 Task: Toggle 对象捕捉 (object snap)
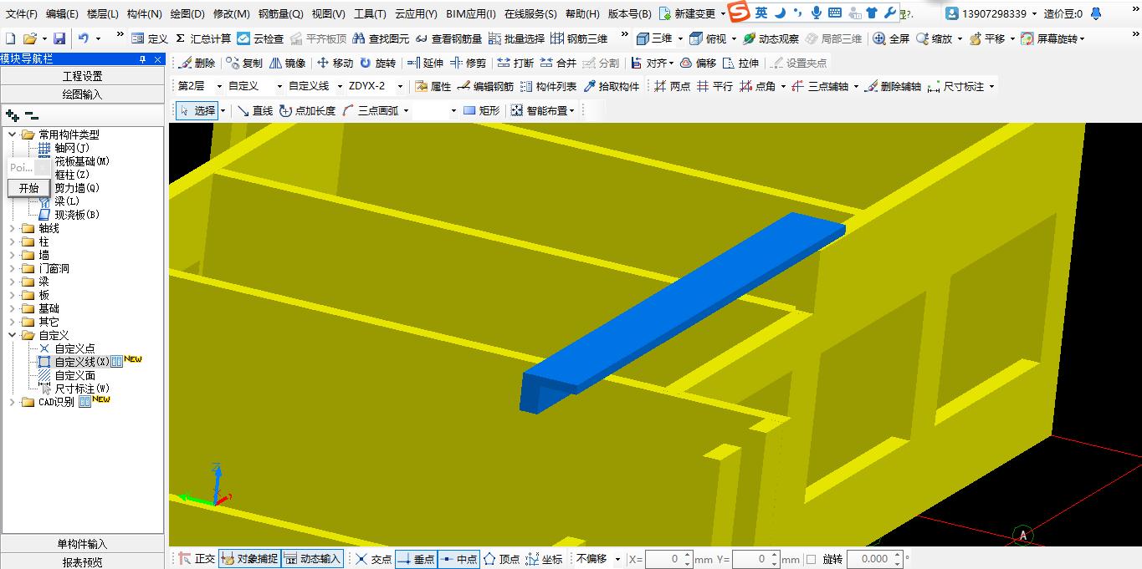[x=249, y=559]
